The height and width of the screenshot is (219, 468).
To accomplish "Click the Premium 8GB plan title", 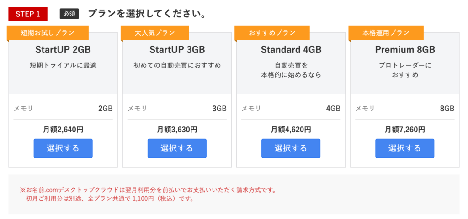I will (x=404, y=49).
